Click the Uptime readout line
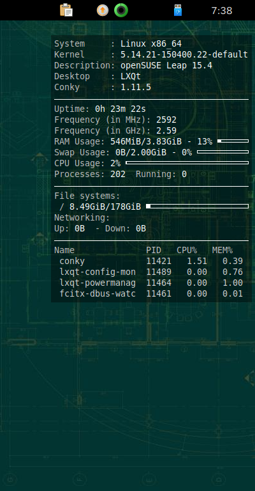The width and height of the screenshot is (255, 491). pyautogui.click(x=100, y=109)
